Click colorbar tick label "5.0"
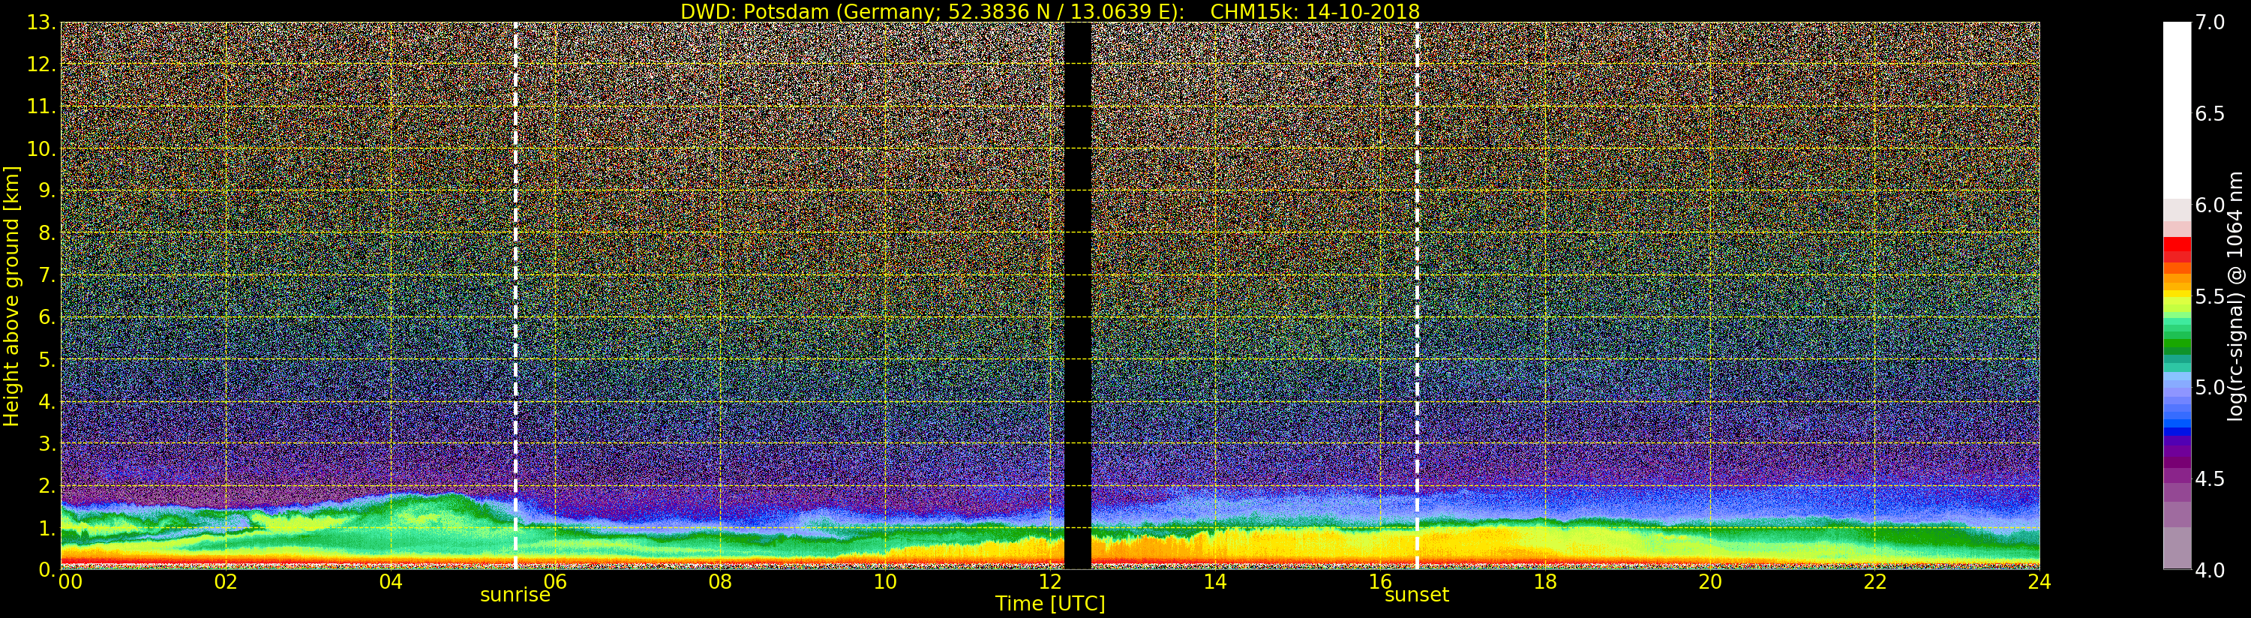Viewport: 2251px width, 618px height. [x=2210, y=387]
